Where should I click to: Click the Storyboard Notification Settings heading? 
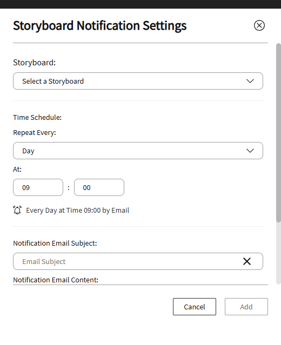[x=100, y=25]
